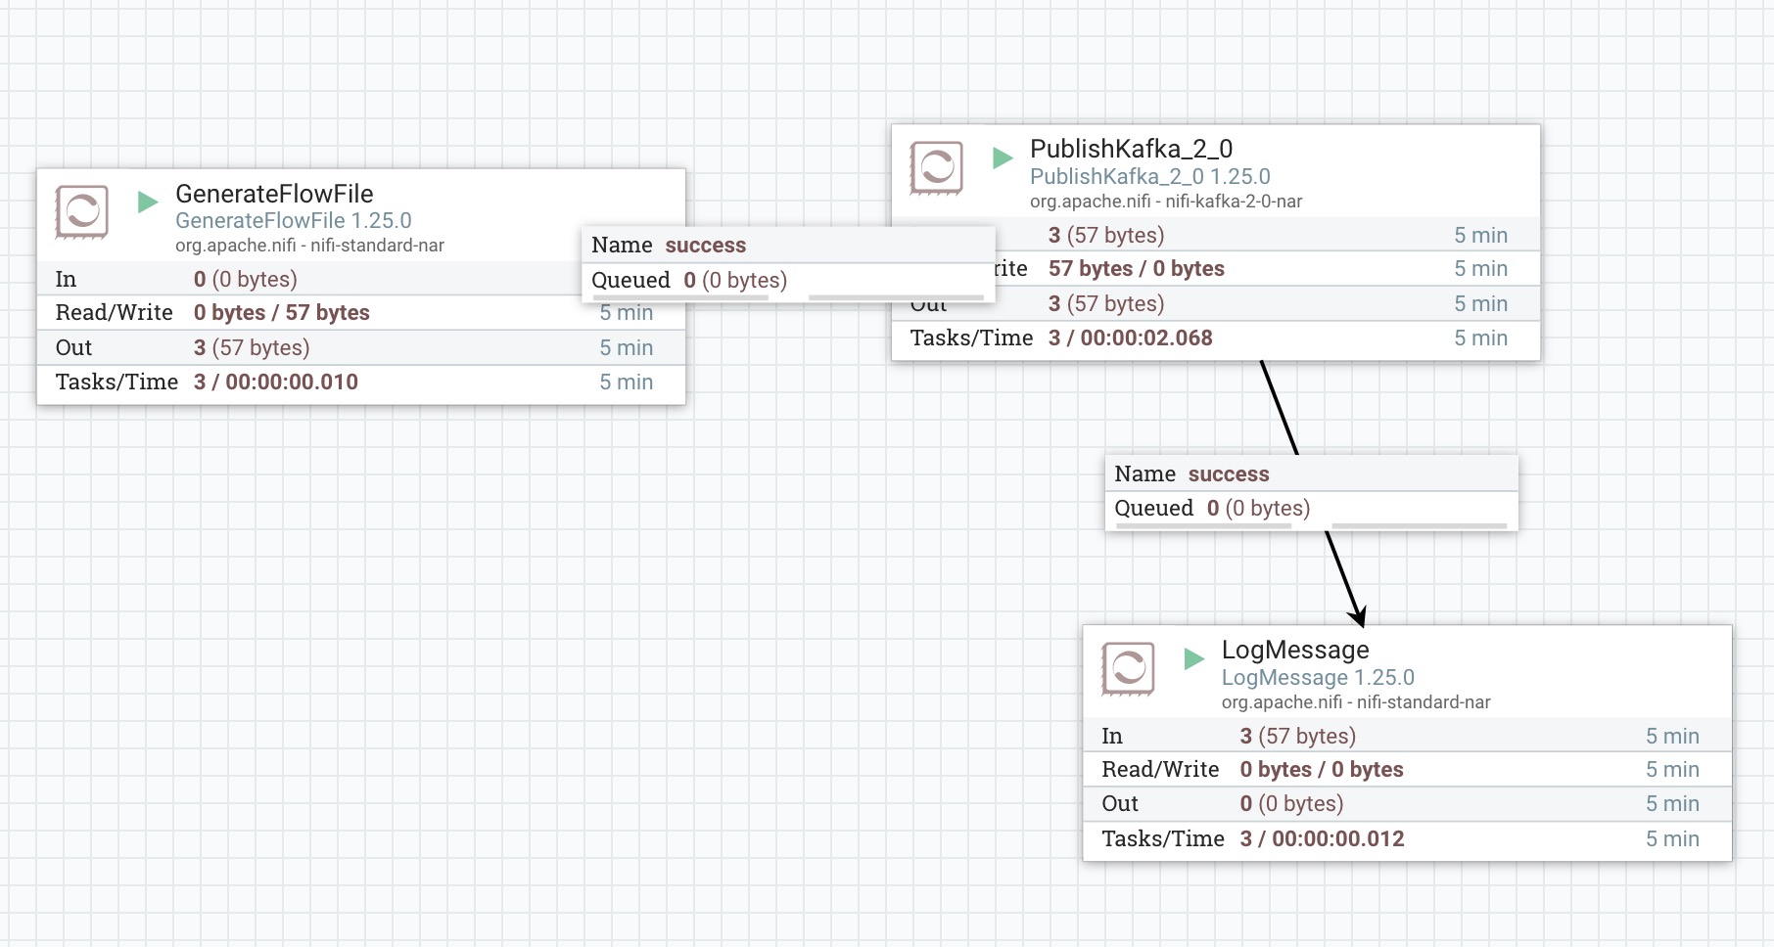The width and height of the screenshot is (1774, 947).
Task: Click the GenerateFlowFile processor icon
Action: (x=81, y=212)
